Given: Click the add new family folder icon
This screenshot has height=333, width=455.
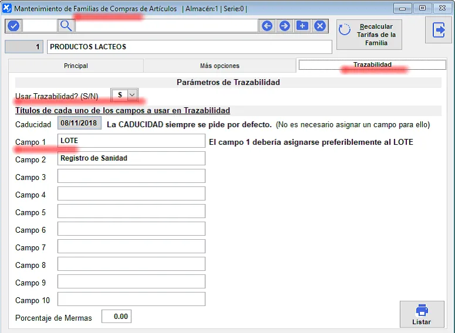Looking at the screenshot, I should point(302,26).
